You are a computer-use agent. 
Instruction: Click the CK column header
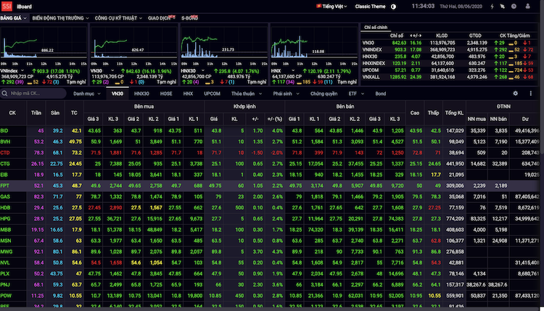tap(12, 113)
